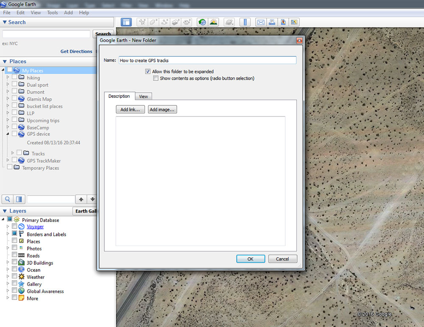
Task: Click the folder Name input field
Action: [207, 60]
